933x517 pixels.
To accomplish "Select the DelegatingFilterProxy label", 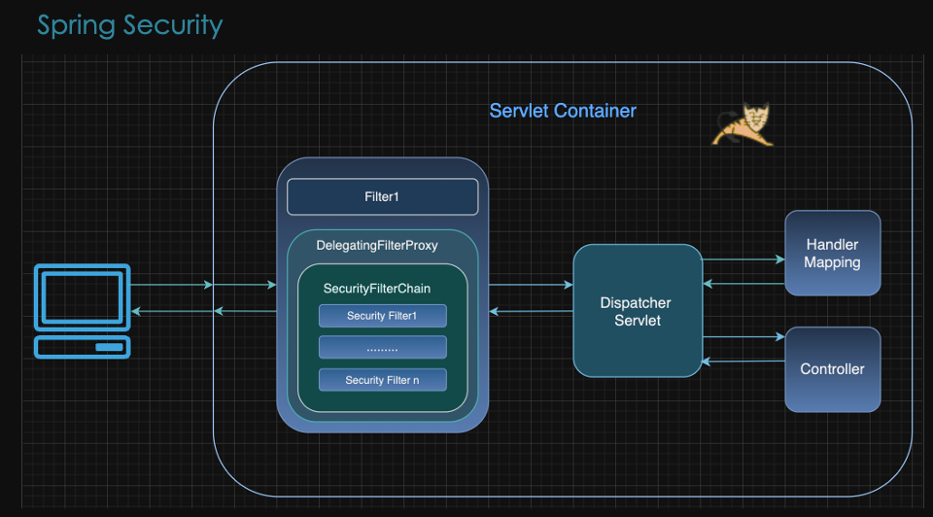I will 377,246.
